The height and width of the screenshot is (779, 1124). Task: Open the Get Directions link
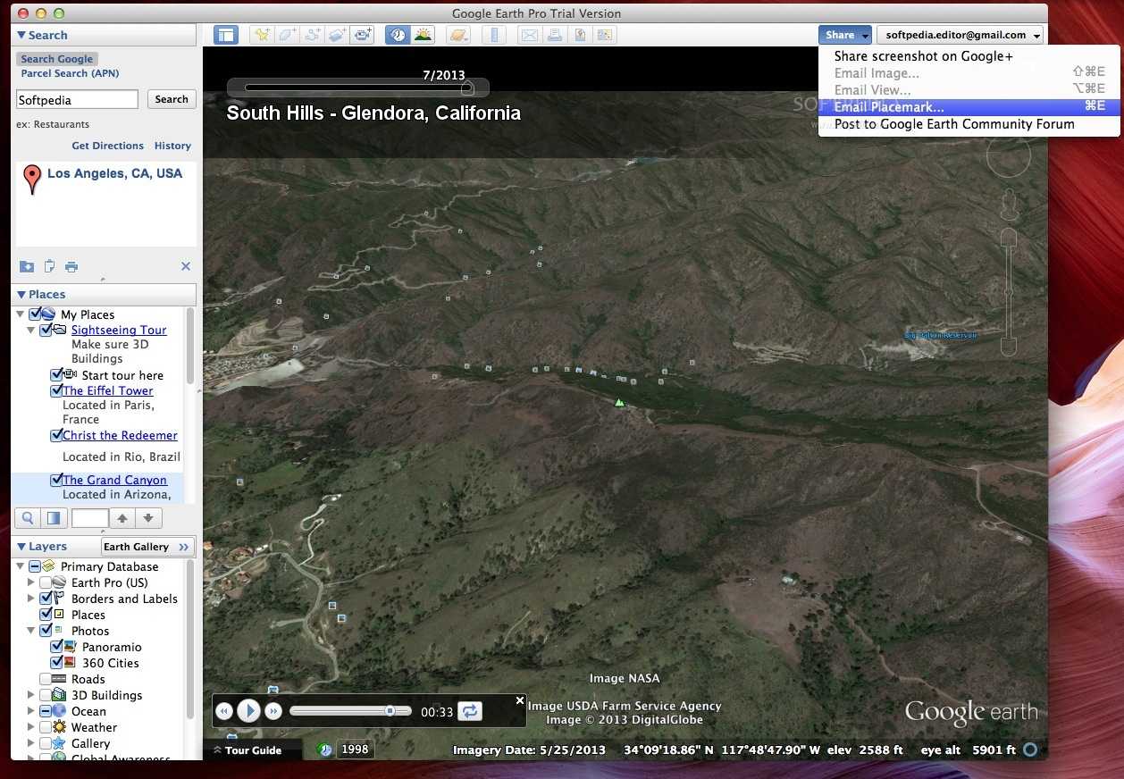click(x=107, y=146)
